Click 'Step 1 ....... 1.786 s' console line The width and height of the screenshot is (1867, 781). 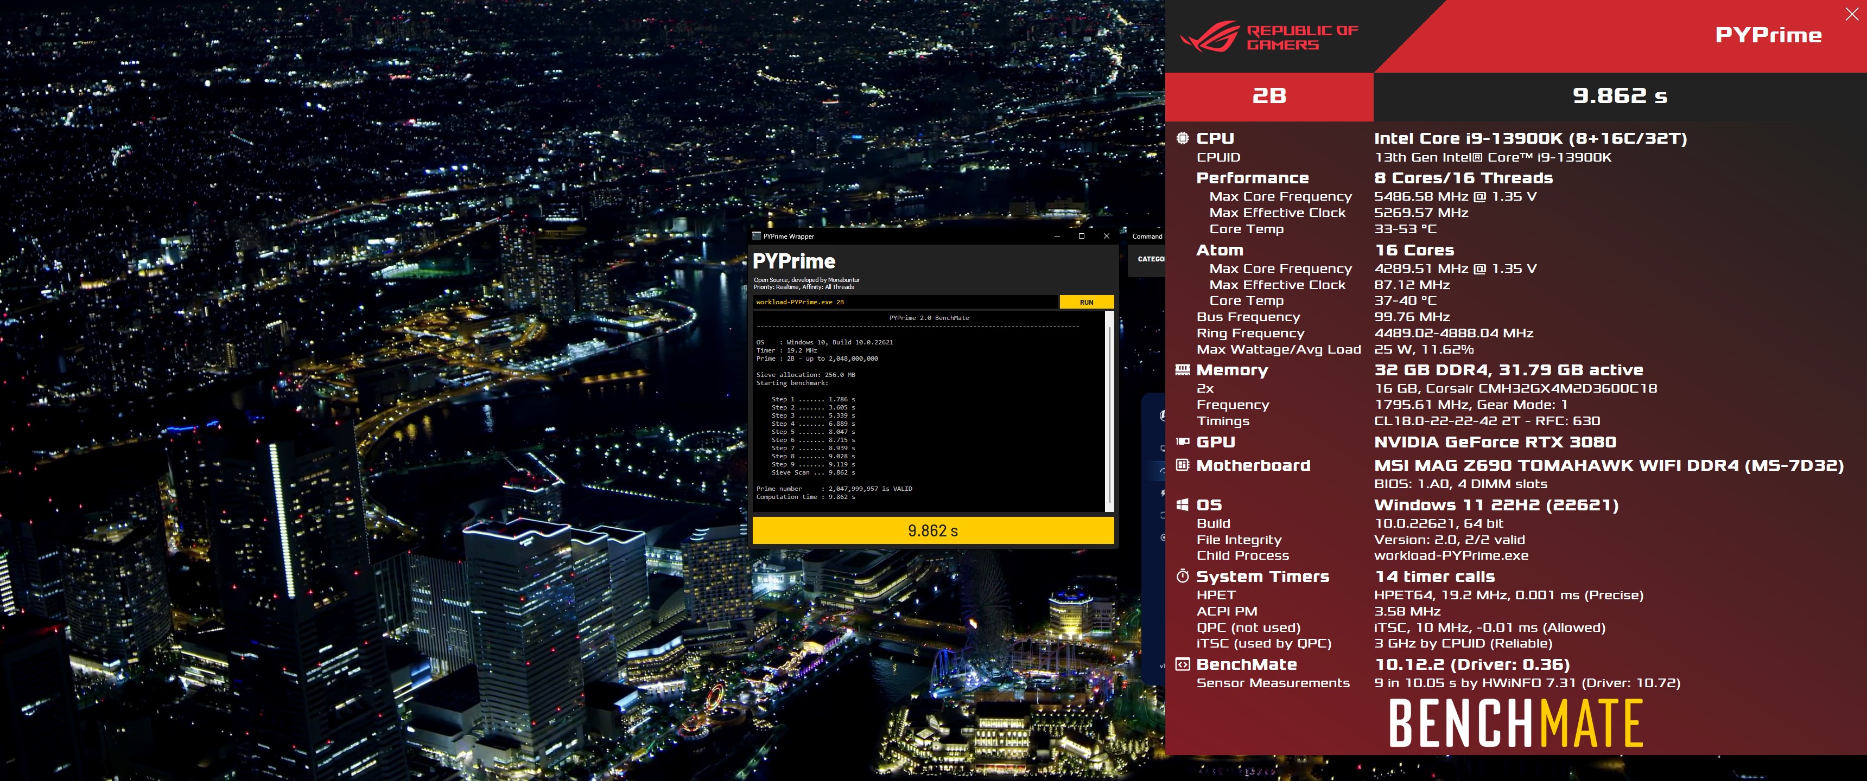pos(813,399)
